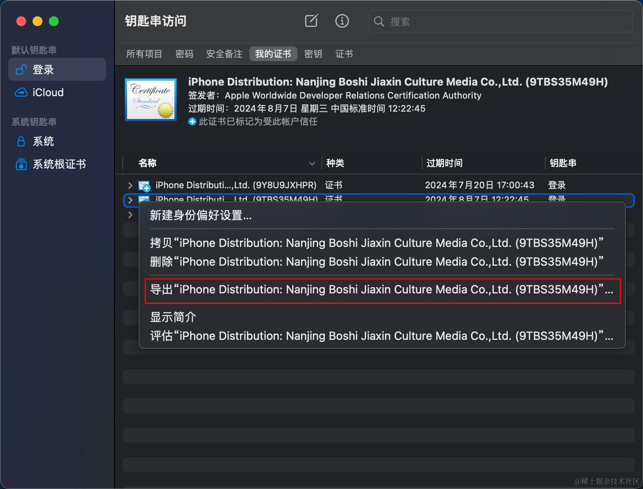Select the iCloud keychain in sidebar

click(x=57, y=93)
